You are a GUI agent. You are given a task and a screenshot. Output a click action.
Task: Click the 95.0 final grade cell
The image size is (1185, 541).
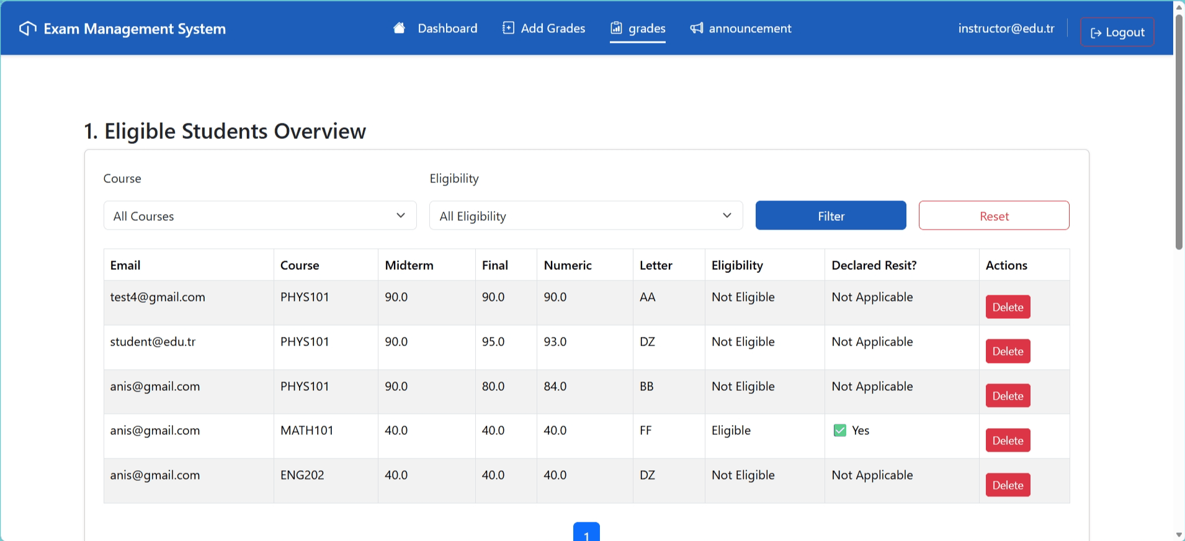tap(506, 347)
